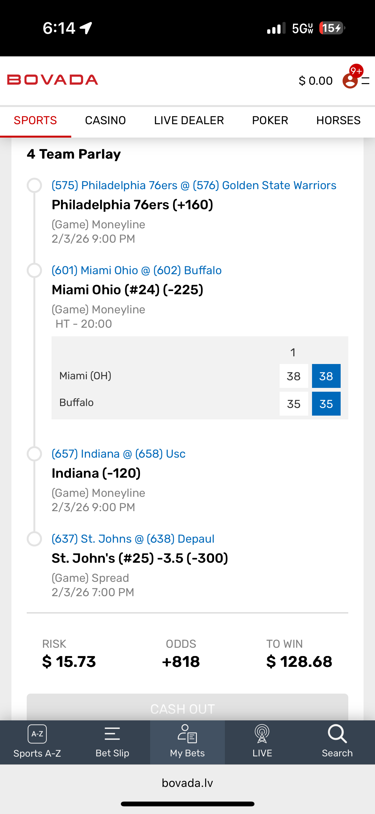Select the Indiana leg status circle

click(x=34, y=454)
